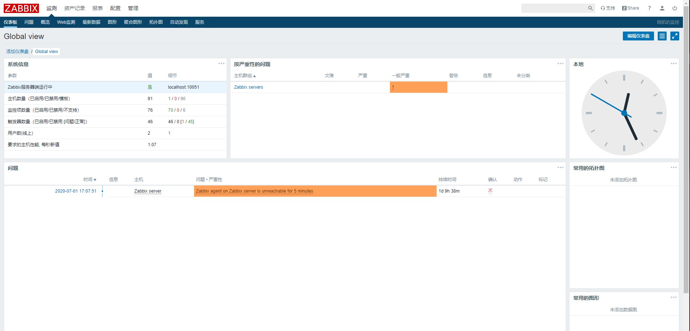Screen dimensions: 690x331
Task: Click the 编辑仪表盘 button
Action: point(638,36)
